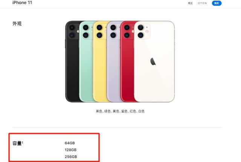
Task: Select the green iPhone 11 image
Action: (x=86, y=61)
